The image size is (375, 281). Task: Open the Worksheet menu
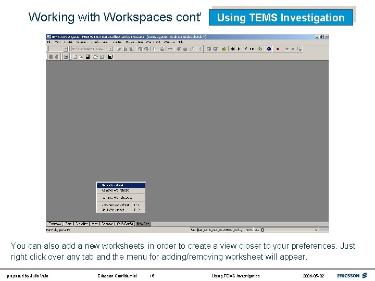pyautogui.click(x=153, y=42)
